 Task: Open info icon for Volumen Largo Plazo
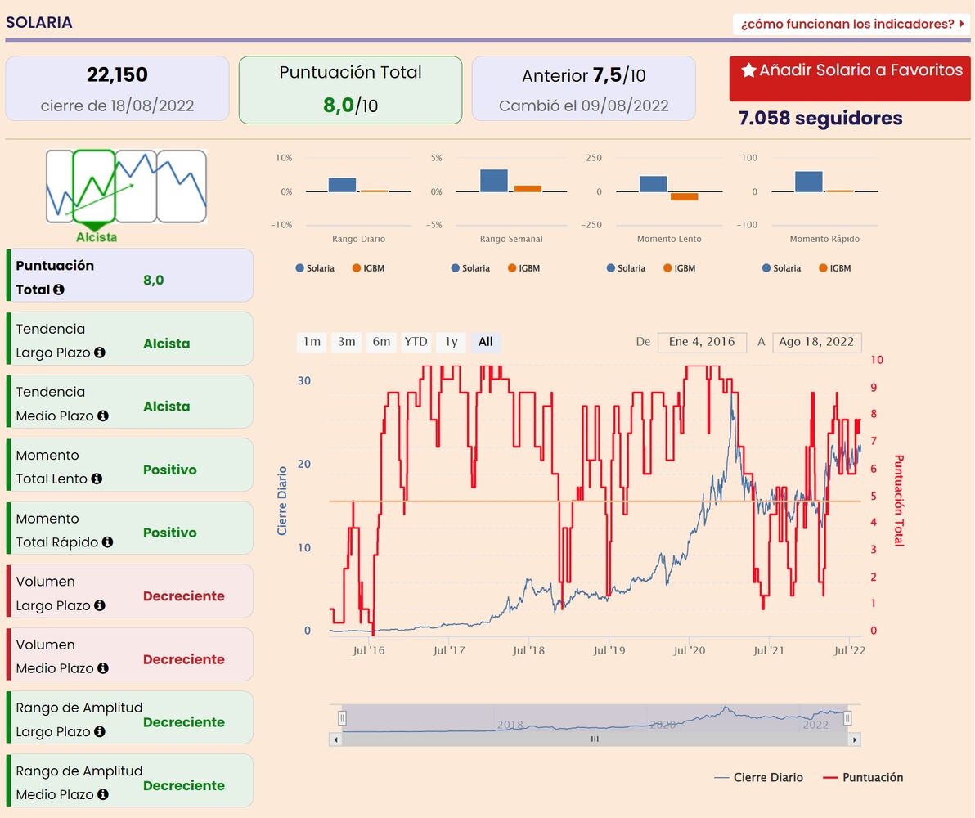100,606
